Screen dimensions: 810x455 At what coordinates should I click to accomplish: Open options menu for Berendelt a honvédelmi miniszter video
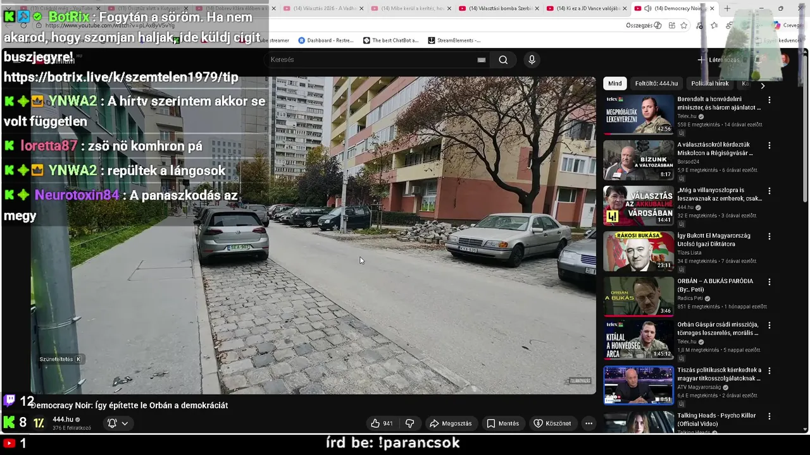[769, 100]
